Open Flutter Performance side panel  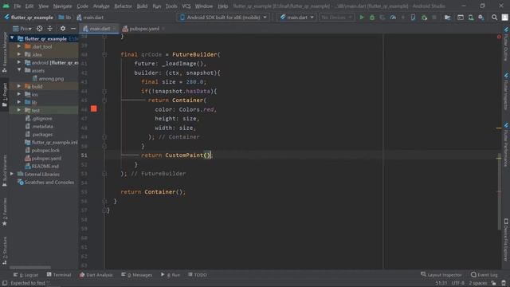coord(506,145)
